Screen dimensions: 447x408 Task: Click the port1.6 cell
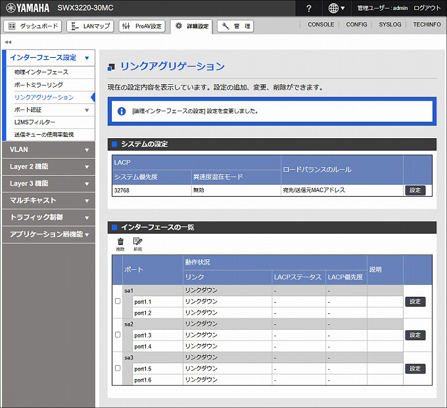pyautogui.click(x=157, y=380)
